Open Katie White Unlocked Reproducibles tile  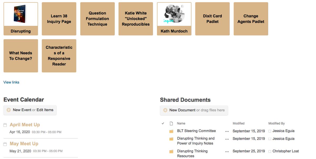tap(136, 19)
